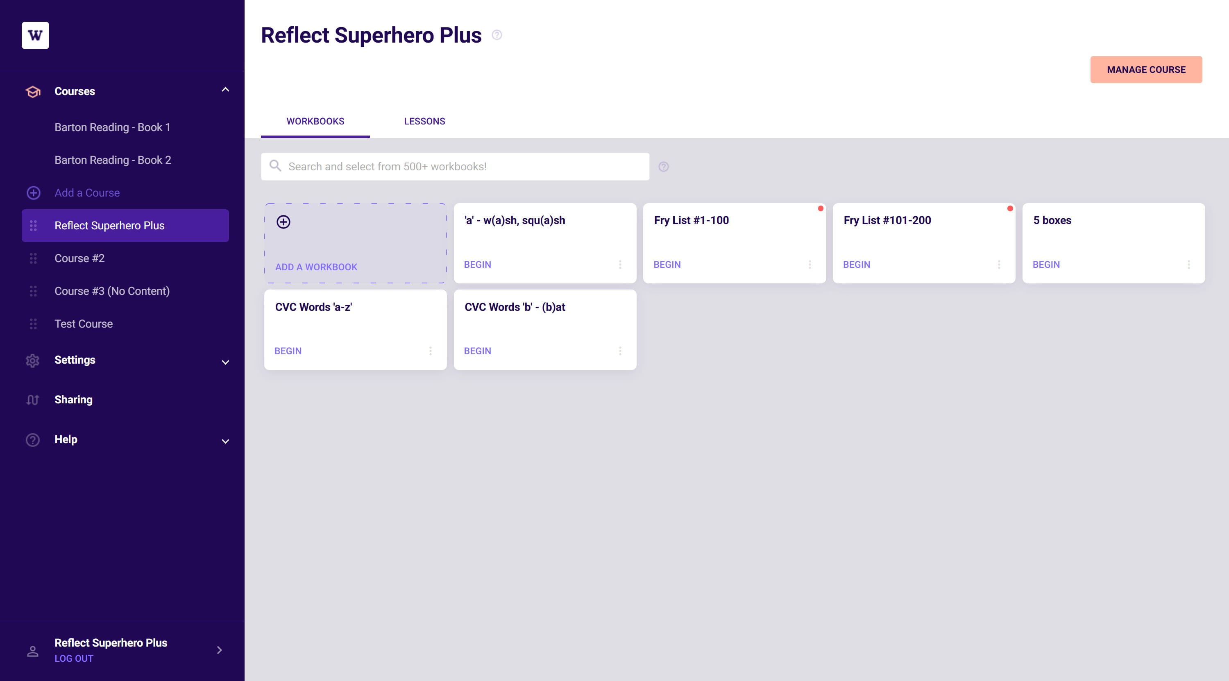Select the Workbooks tab
Image resolution: width=1229 pixels, height=681 pixels.
pyautogui.click(x=315, y=121)
